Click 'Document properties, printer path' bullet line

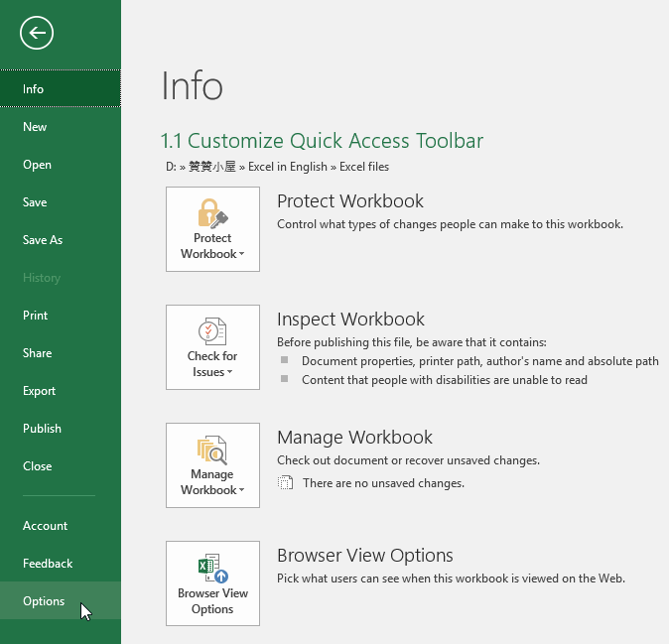[x=480, y=361]
